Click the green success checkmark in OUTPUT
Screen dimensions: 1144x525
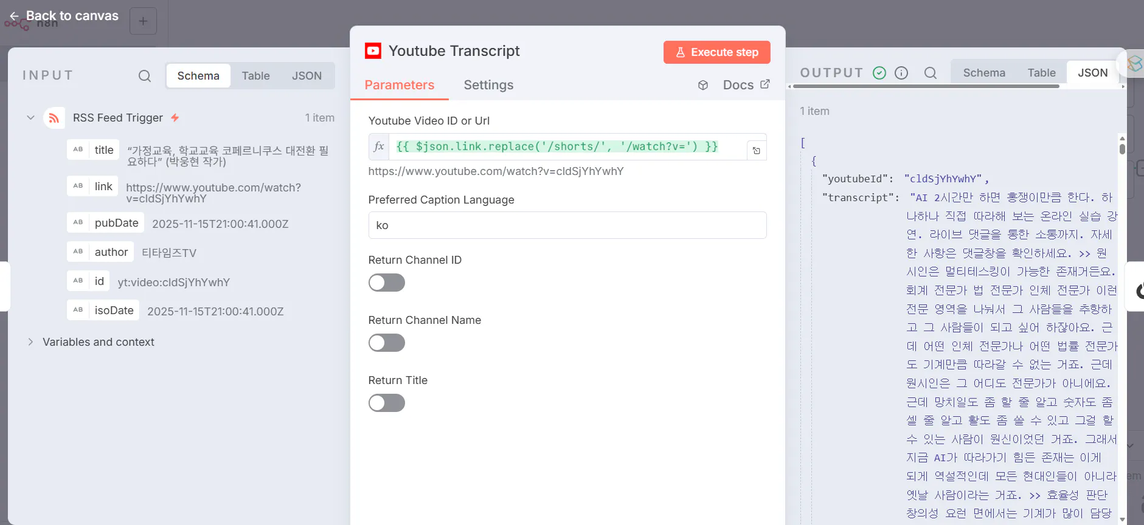tap(879, 73)
